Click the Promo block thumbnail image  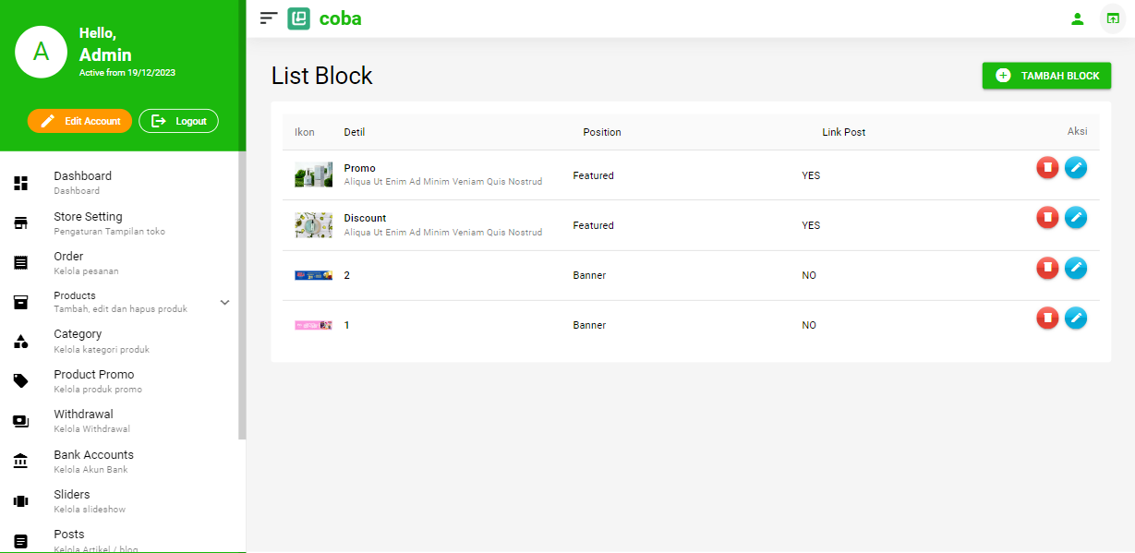[x=313, y=175]
